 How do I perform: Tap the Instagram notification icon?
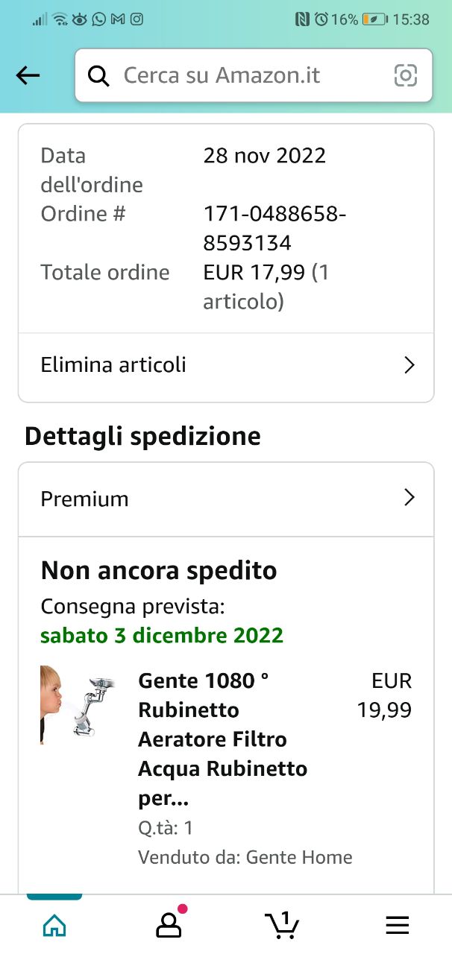(136, 20)
